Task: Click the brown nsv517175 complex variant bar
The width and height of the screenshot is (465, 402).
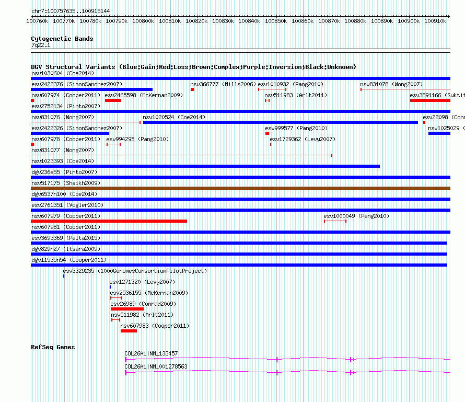Action: pos(240,188)
